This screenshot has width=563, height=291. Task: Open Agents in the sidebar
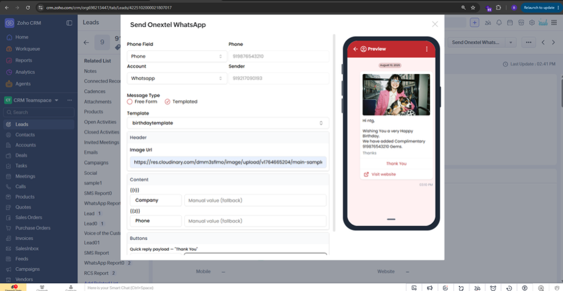click(x=23, y=84)
